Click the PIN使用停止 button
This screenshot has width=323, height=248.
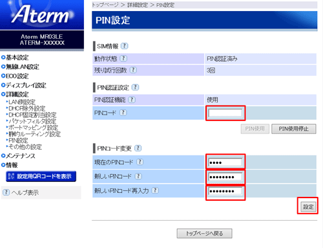[294, 129]
